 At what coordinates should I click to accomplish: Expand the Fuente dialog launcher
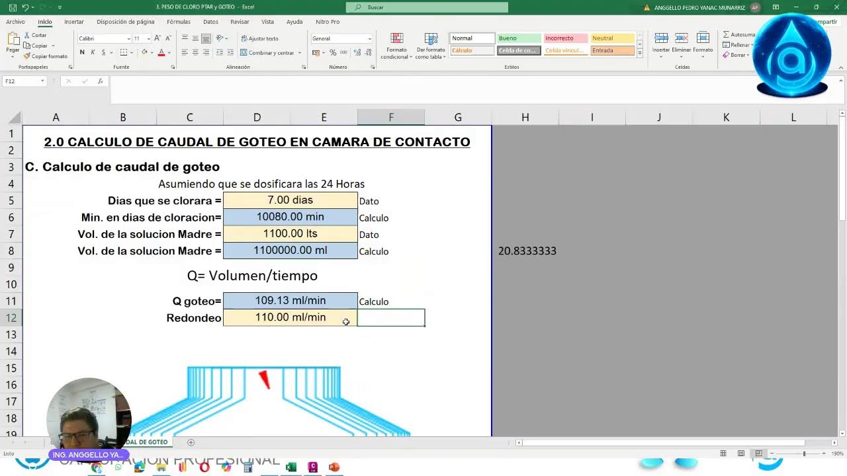pyautogui.click(x=173, y=67)
